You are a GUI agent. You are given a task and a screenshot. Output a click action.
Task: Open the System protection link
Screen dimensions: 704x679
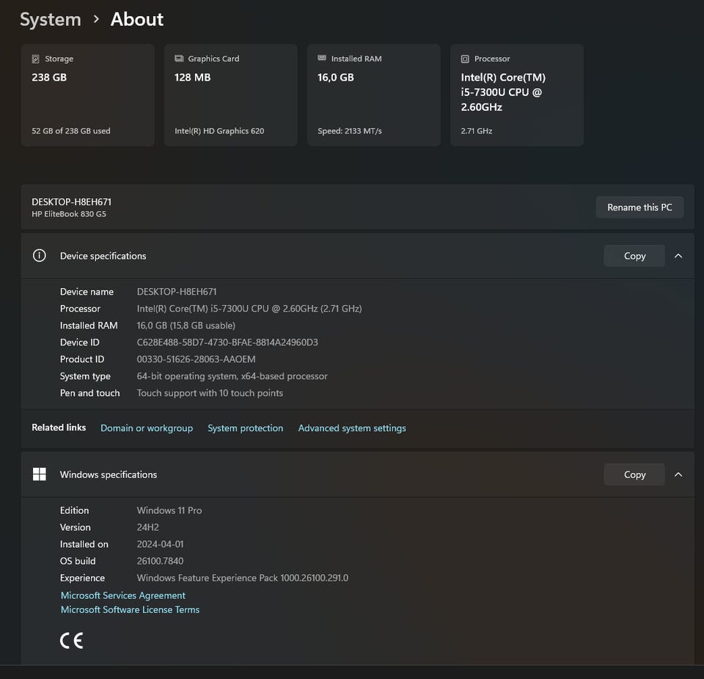point(245,428)
